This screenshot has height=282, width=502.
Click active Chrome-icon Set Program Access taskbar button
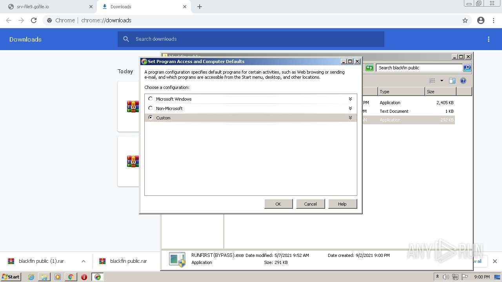[97, 277]
